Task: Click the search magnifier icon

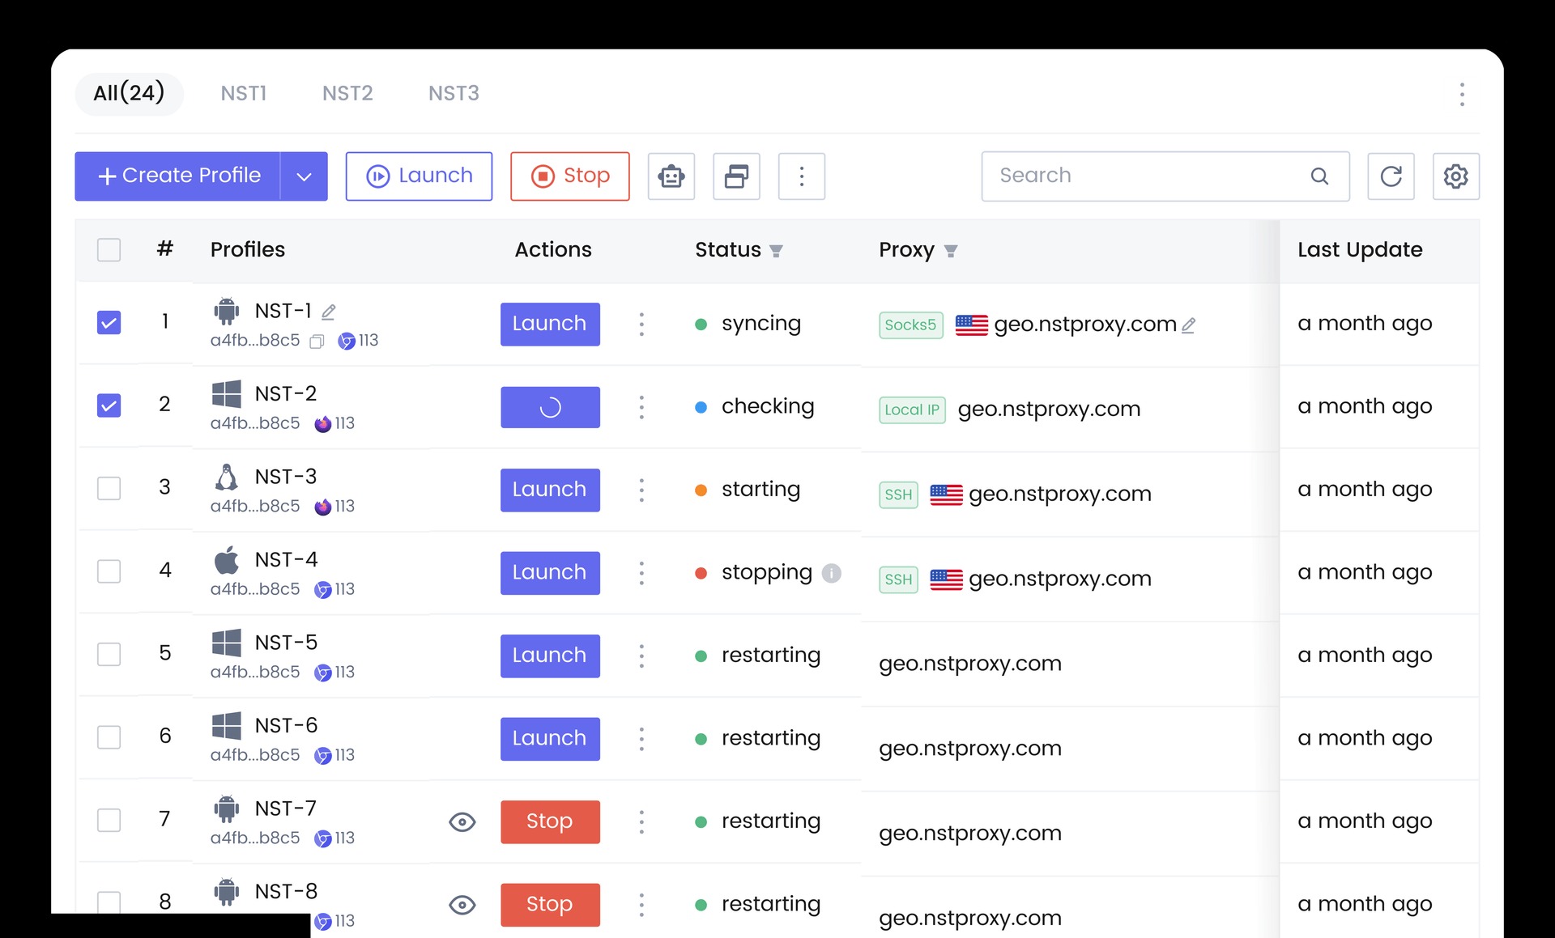Action: [x=1320, y=176]
